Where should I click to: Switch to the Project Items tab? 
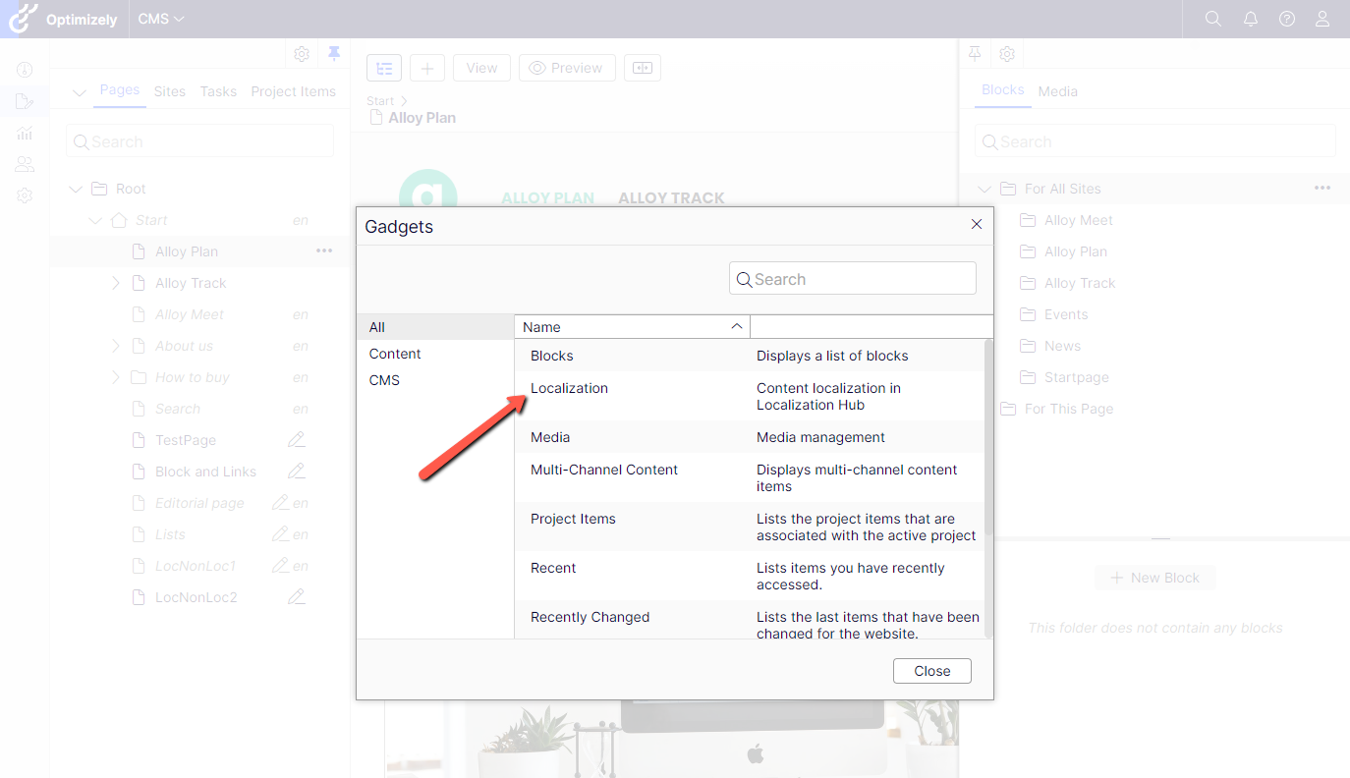[293, 91]
